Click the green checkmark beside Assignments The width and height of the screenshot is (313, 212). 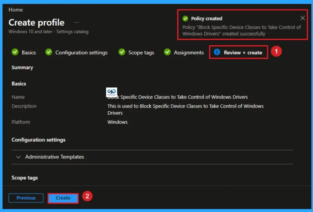coord(167,52)
